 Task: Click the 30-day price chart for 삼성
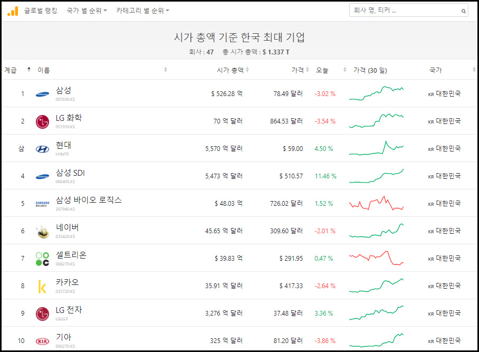[376, 93]
